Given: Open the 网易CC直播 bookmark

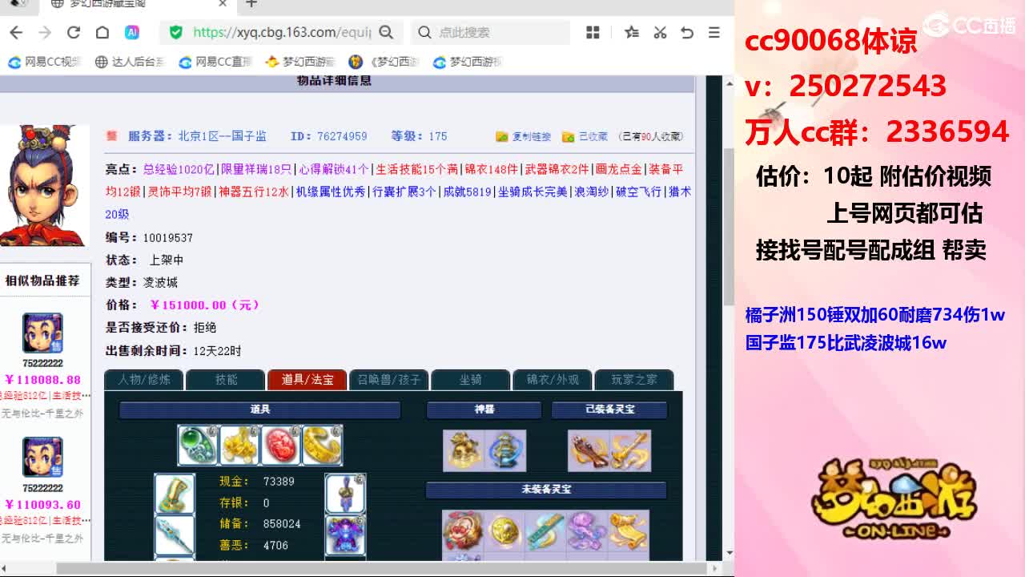Looking at the screenshot, I should (x=215, y=61).
